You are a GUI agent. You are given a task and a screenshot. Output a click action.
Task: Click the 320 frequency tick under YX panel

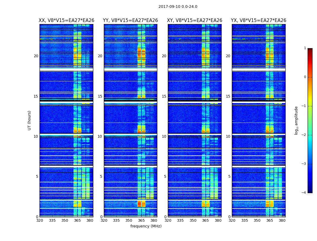click(x=232, y=221)
